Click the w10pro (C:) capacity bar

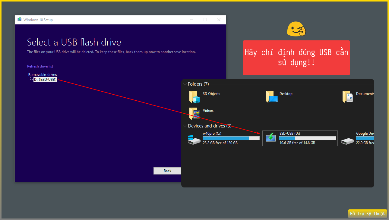(x=231, y=138)
